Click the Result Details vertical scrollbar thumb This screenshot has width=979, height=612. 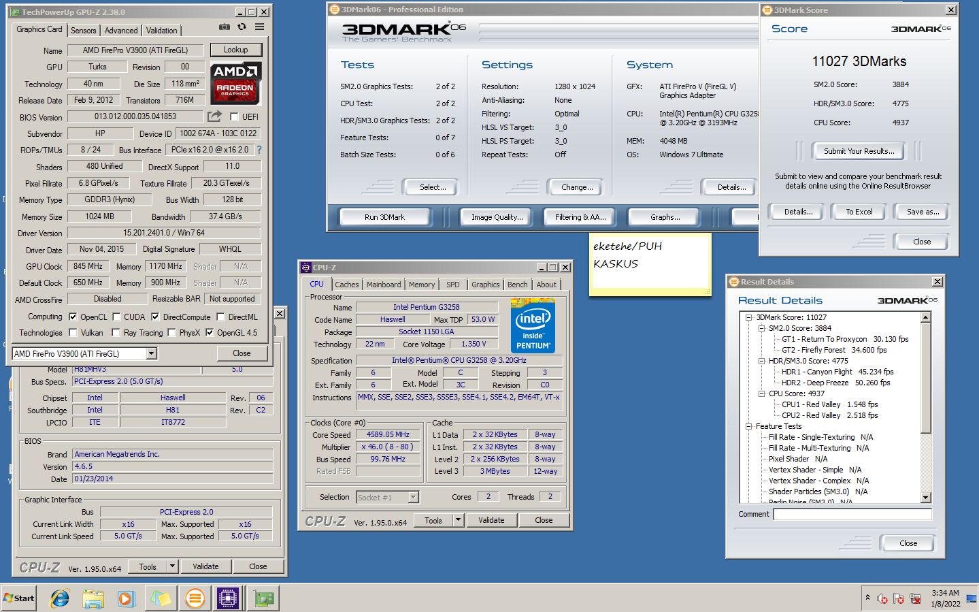tap(925, 376)
